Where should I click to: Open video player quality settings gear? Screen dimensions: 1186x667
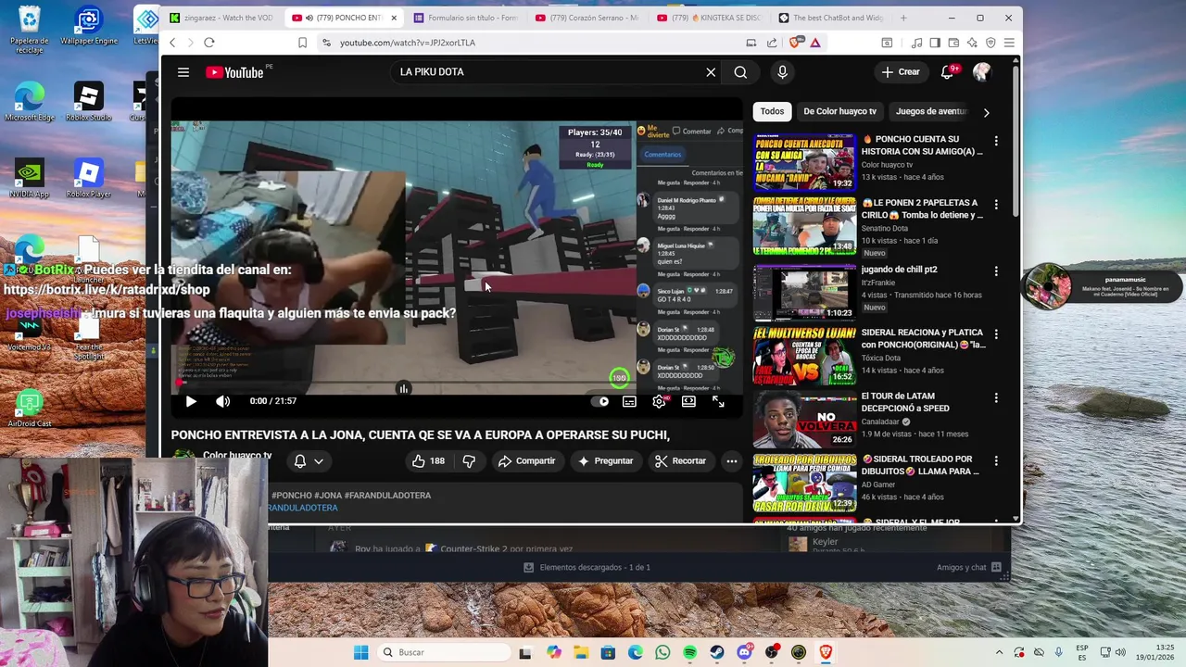pyautogui.click(x=659, y=401)
